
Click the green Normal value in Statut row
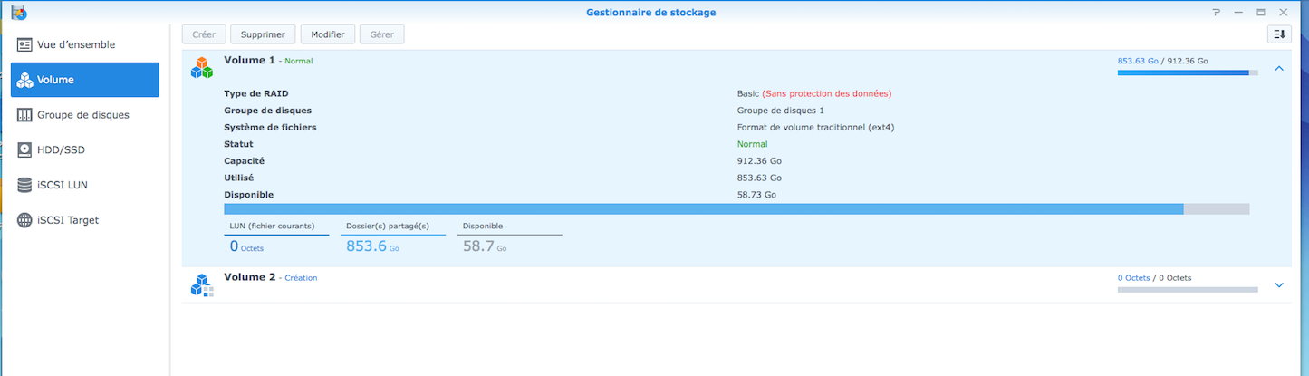click(752, 144)
